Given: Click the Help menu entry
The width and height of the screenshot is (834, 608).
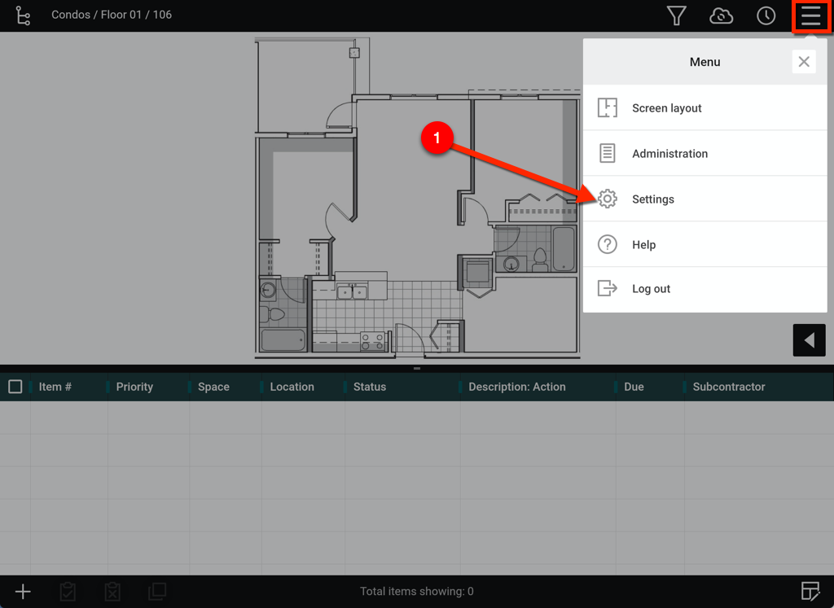Looking at the screenshot, I should point(643,245).
